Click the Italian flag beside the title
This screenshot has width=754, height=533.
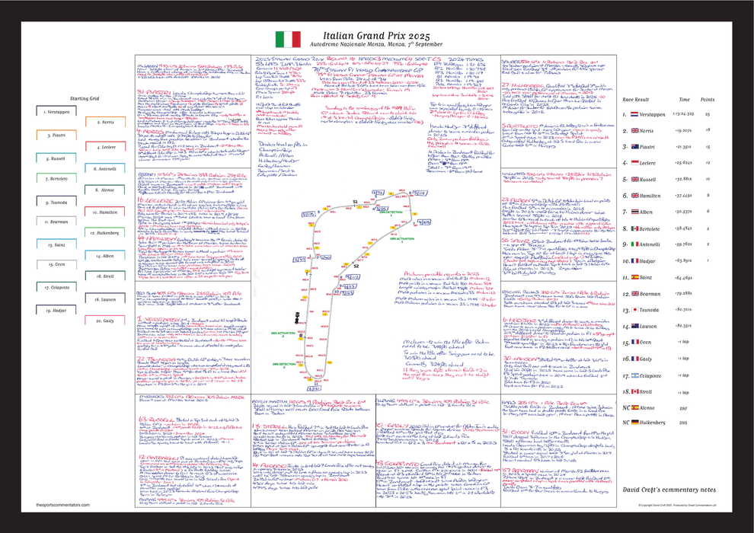pyautogui.click(x=289, y=39)
